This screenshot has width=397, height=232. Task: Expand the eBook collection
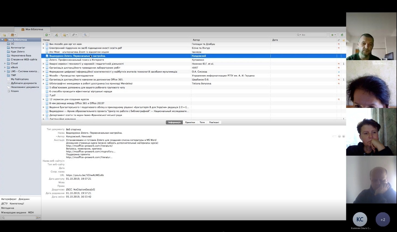coord(5,67)
